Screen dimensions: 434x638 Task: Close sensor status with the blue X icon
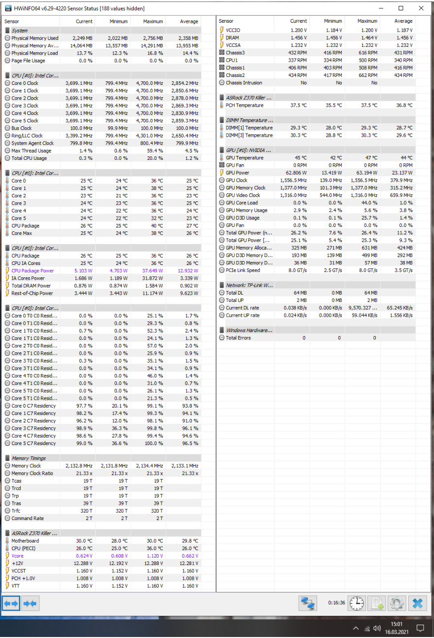click(x=417, y=603)
